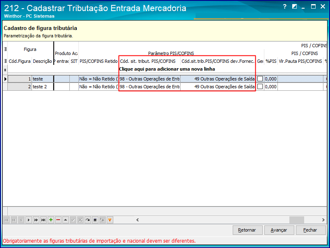Select row indicator arrow for teste

point(5,79)
